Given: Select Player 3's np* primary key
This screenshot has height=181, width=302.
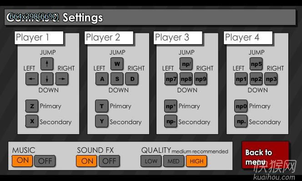Looking at the screenshot, I should tap(171, 106).
